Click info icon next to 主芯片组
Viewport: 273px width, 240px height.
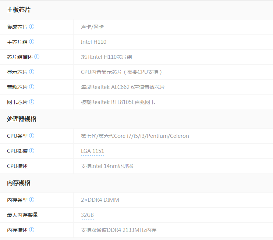pyautogui.click(x=32, y=42)
